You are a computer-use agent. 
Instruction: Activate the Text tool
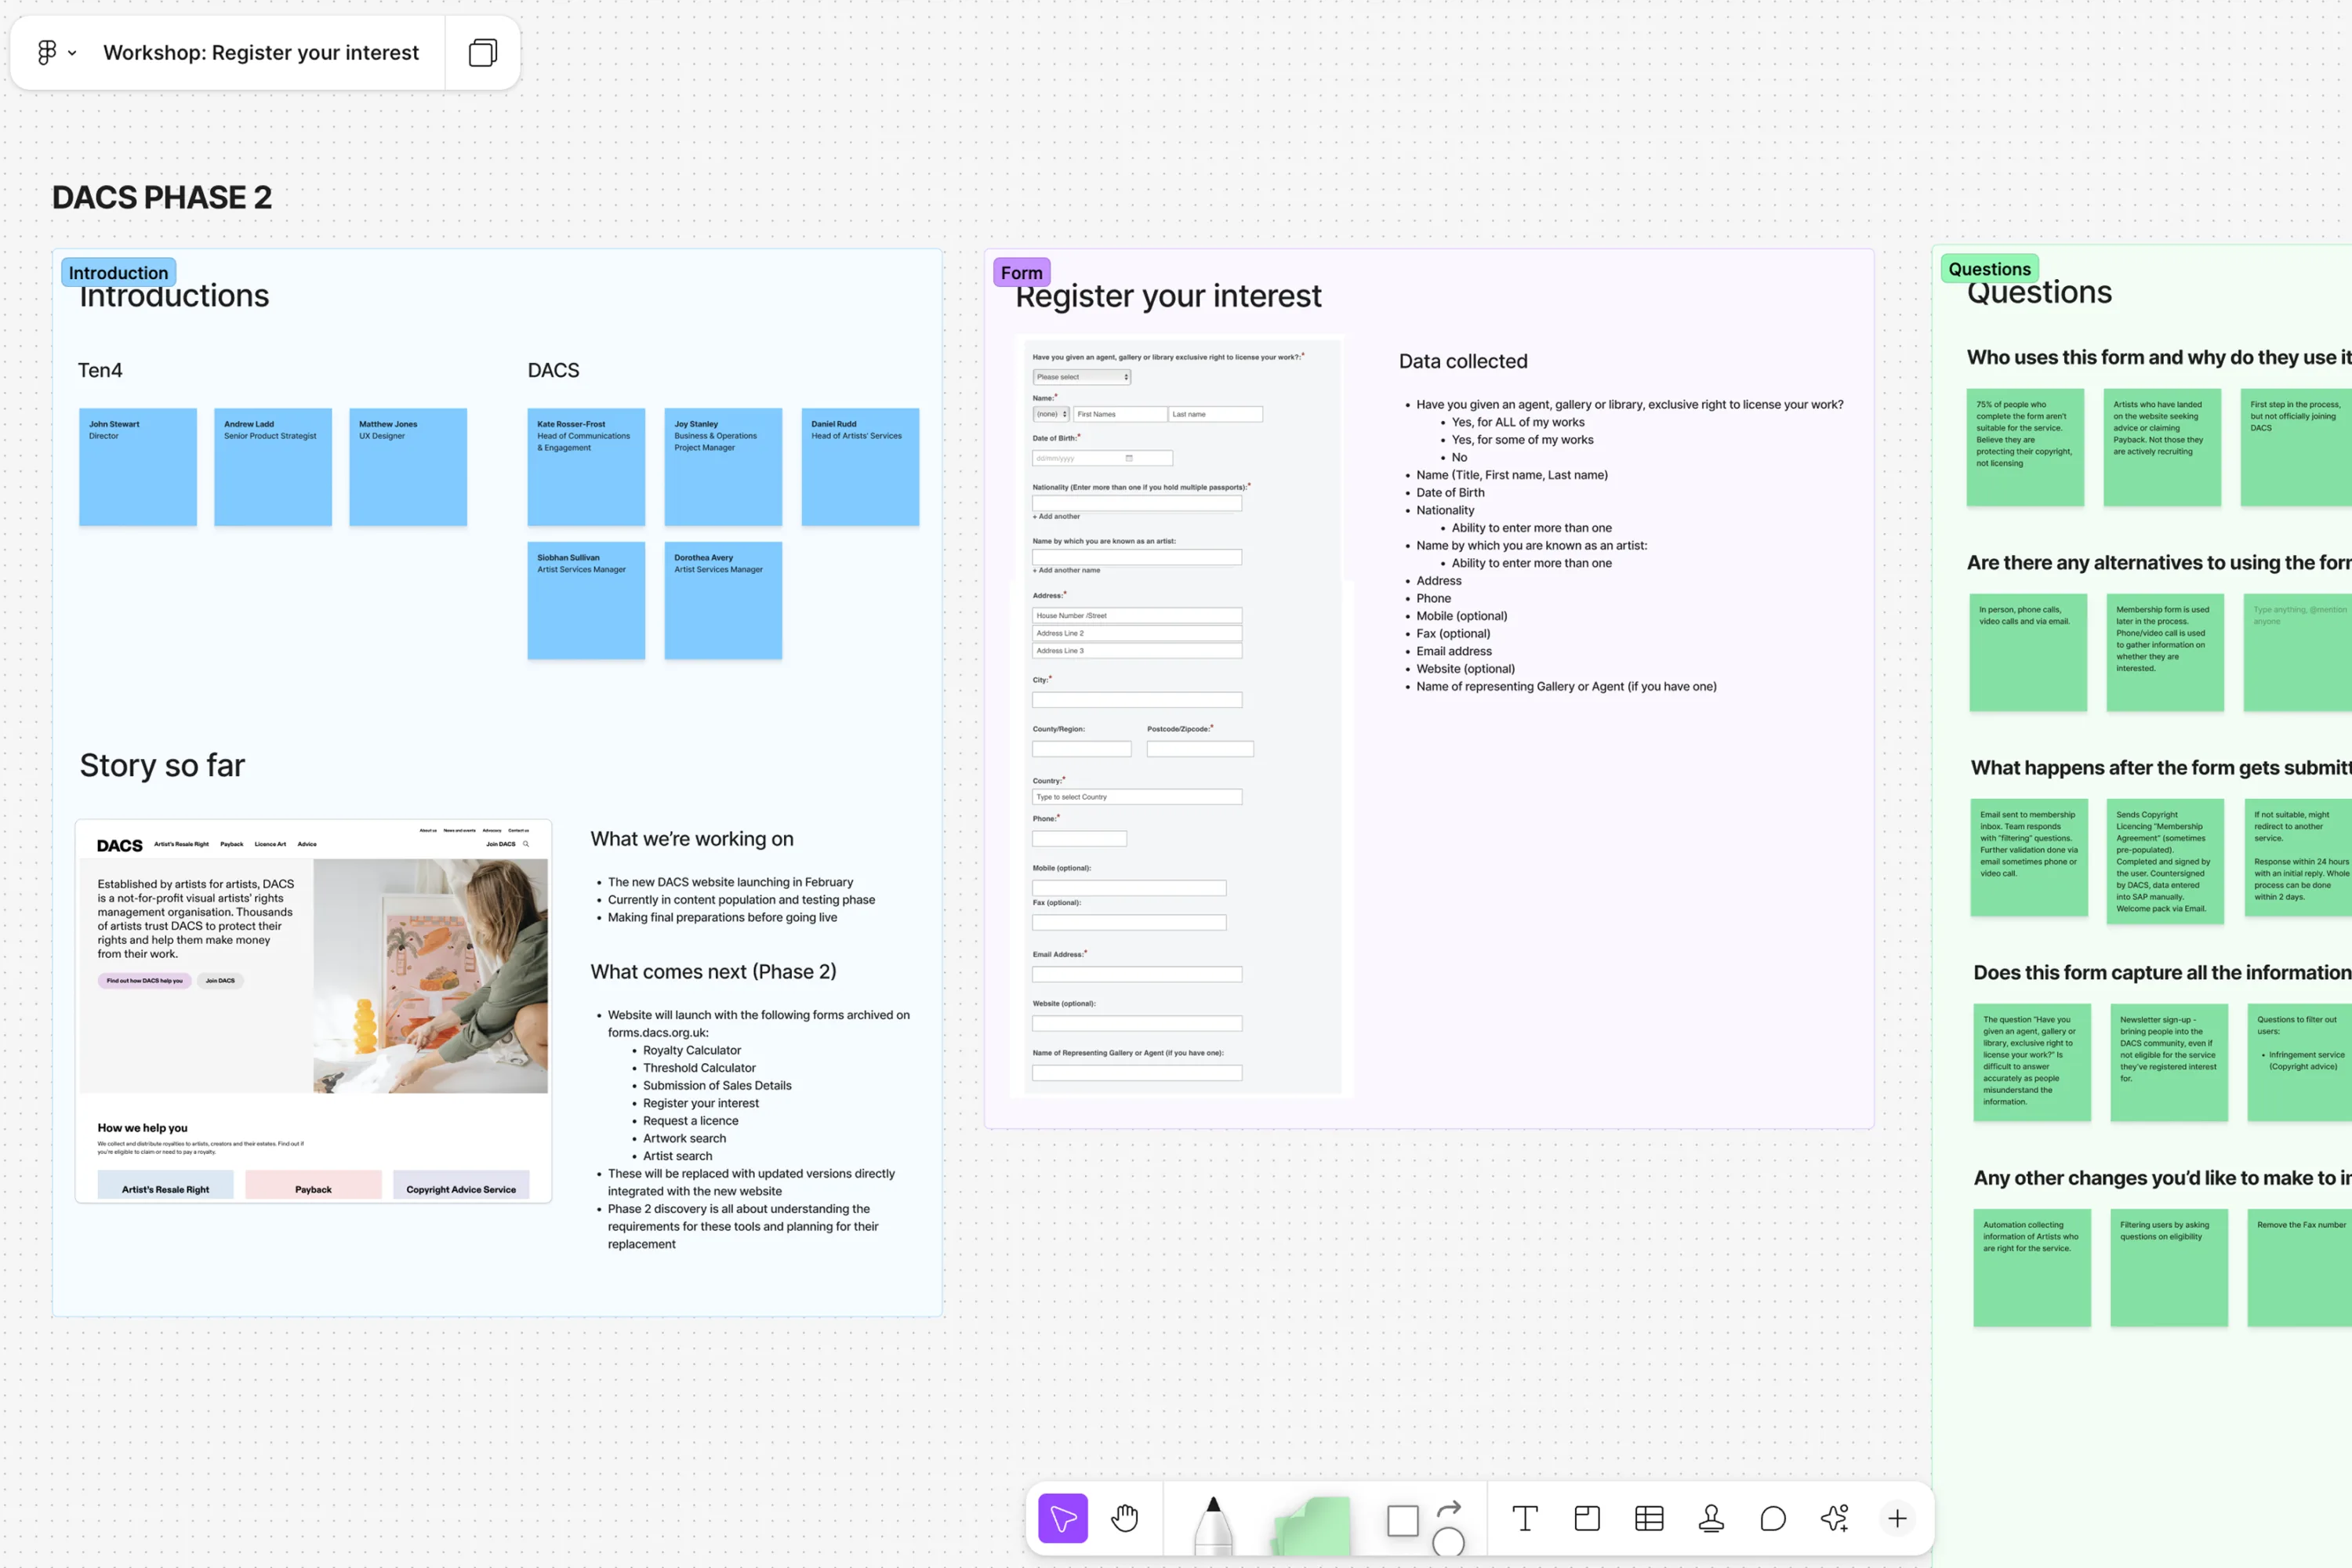(1524, 1518)
